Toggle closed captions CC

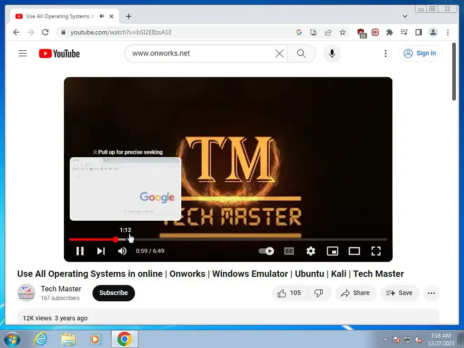point(289,251)
